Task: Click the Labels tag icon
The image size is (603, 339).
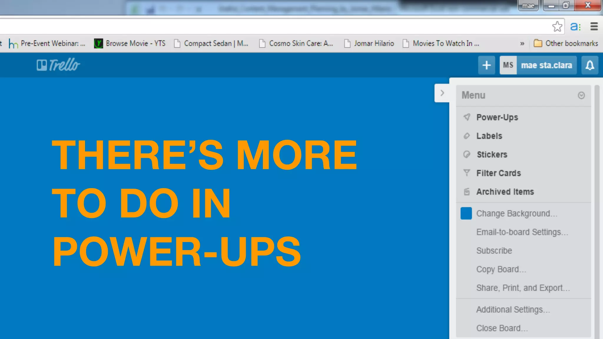Action: coord(467,136)
